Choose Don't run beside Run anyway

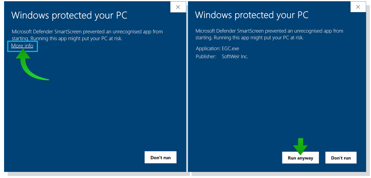pos(341,158)
